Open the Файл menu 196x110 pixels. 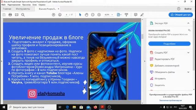click(3, 5)
